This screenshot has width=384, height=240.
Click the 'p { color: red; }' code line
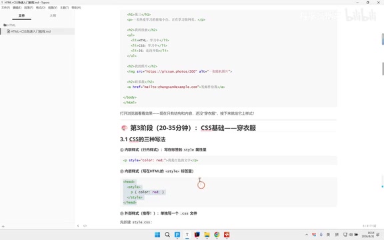click(x=147, y=192)
